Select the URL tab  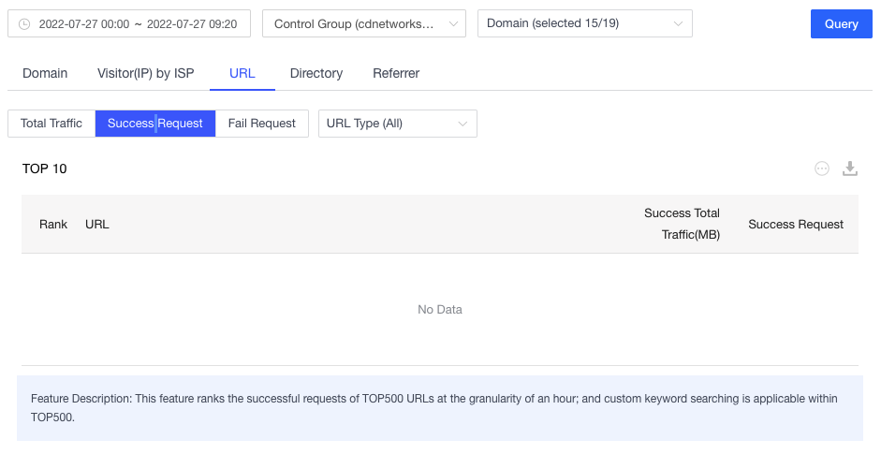(x=242, y=73)
